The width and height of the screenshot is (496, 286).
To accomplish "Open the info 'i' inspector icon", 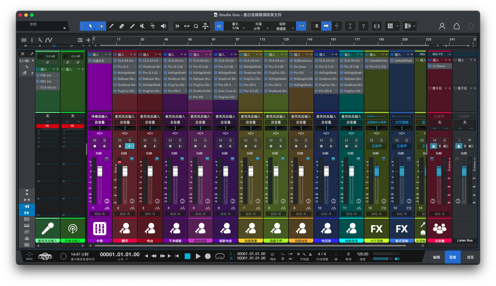I will pos(32,40).
